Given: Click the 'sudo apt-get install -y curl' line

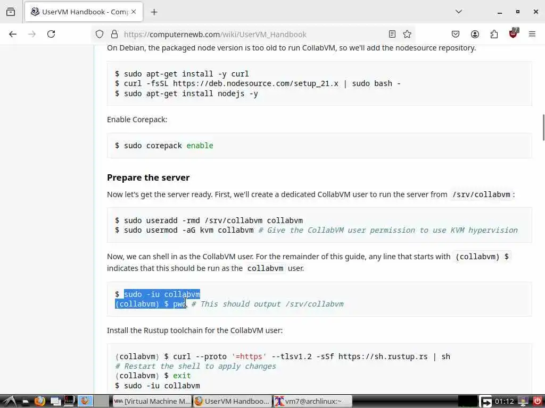Looking at the screenshot, I should tap(186, 74).
